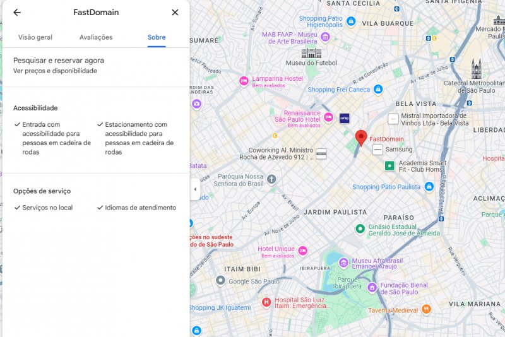The image size is (505, 337).
Task: Click FastDomain label on map
Action: click(x=386, y=139)
